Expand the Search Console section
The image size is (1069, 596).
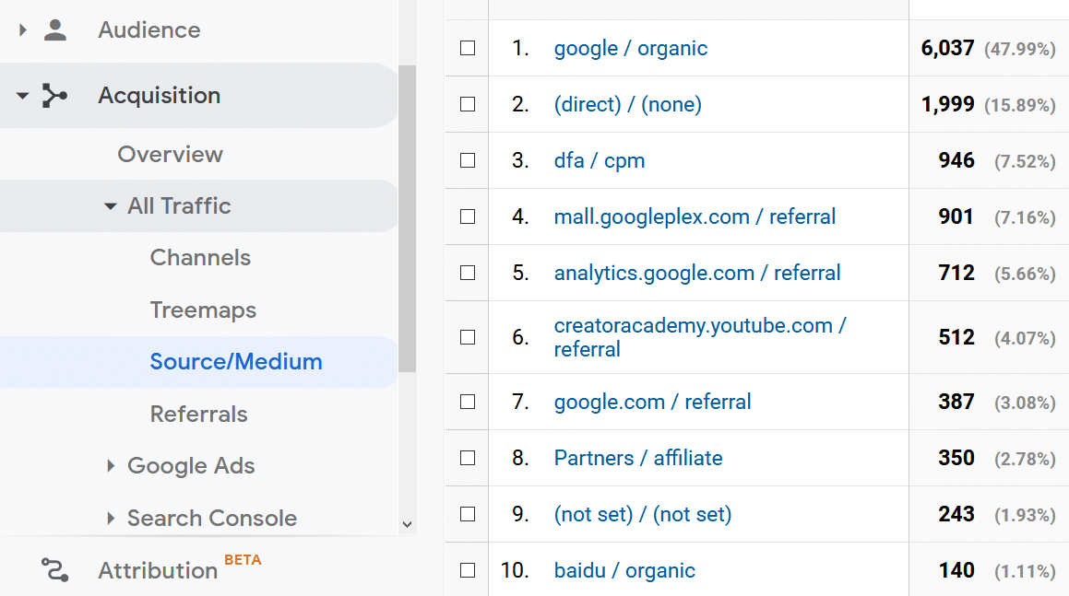tap(111, 519)
